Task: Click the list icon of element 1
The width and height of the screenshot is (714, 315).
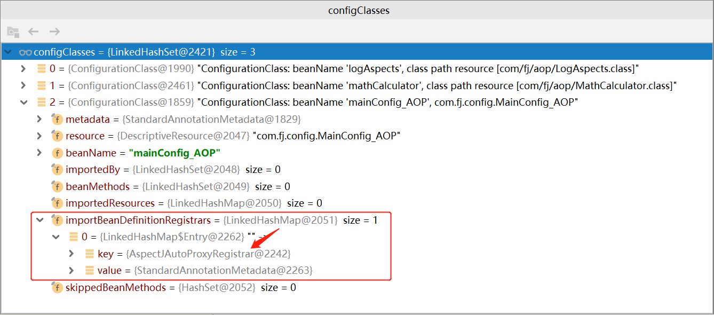Action: pyautogui.click(x=41, y=85)
